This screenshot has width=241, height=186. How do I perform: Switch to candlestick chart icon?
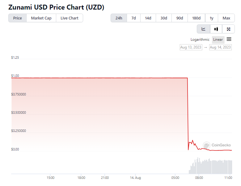pos(216,29)
